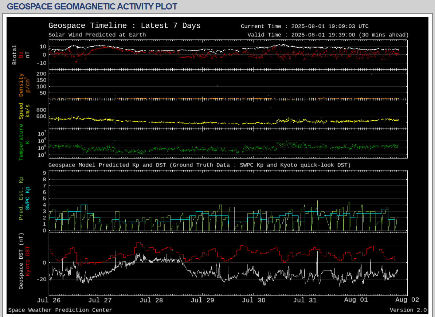Click the white Btotal axis label

15,55
